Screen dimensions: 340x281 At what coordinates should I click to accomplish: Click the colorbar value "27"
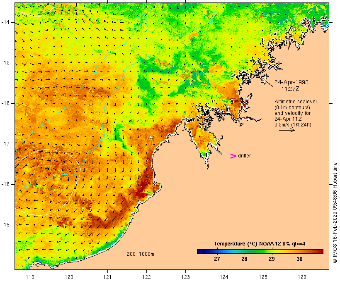pyautogui.click(x=217, y=259)
